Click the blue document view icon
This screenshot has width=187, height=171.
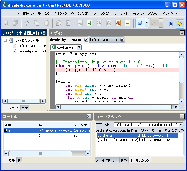coord(171,24)
